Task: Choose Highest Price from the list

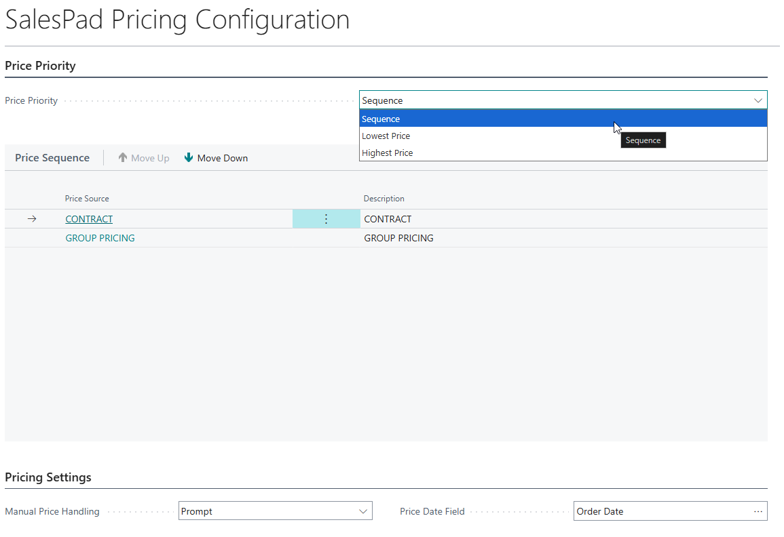Action: 563,153
